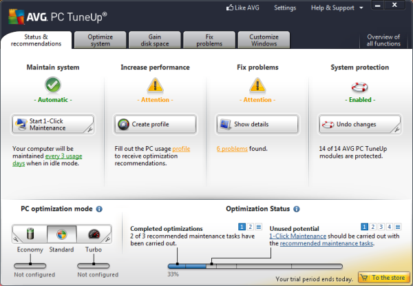Select Economy mode battery icon
413x286 pixels.
30,234
